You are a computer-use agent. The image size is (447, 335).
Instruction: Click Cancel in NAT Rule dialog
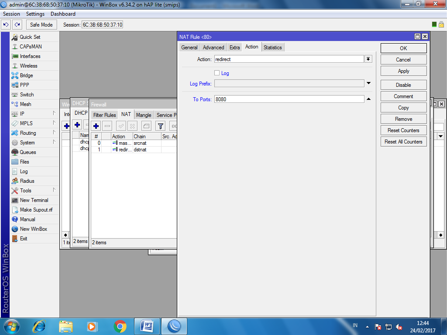(x=403, y=59)
